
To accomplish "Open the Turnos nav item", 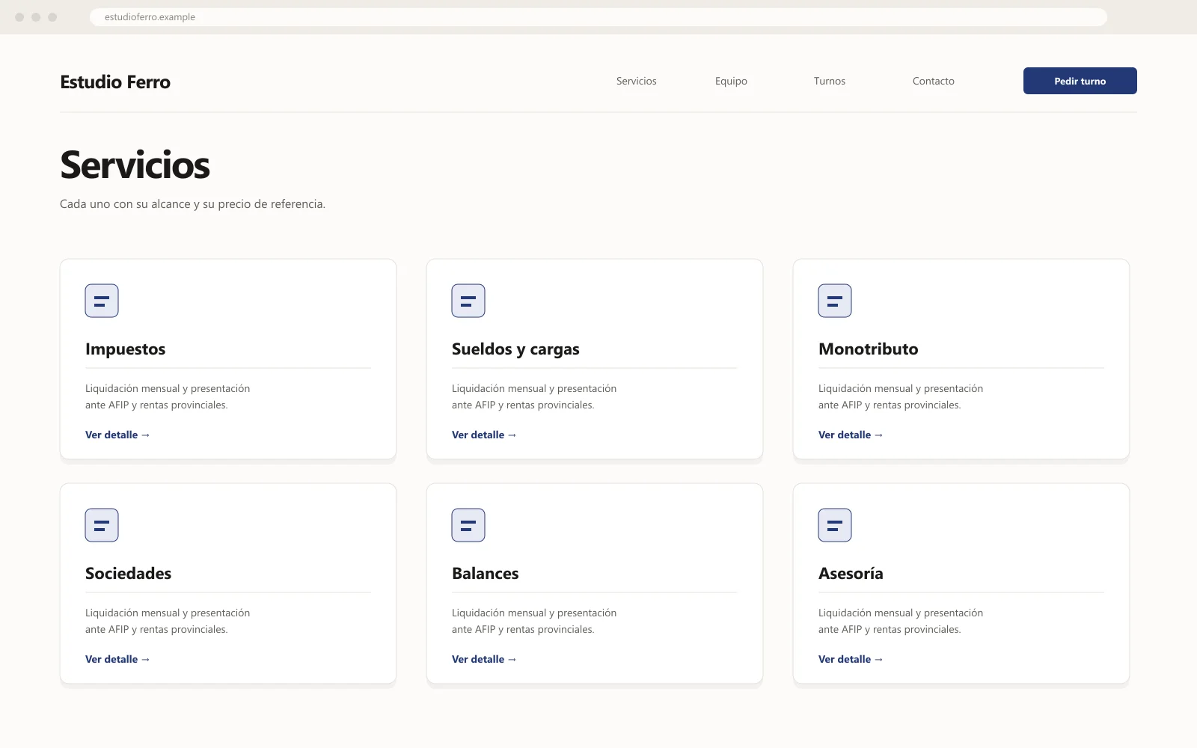I will tap(830, 81).
